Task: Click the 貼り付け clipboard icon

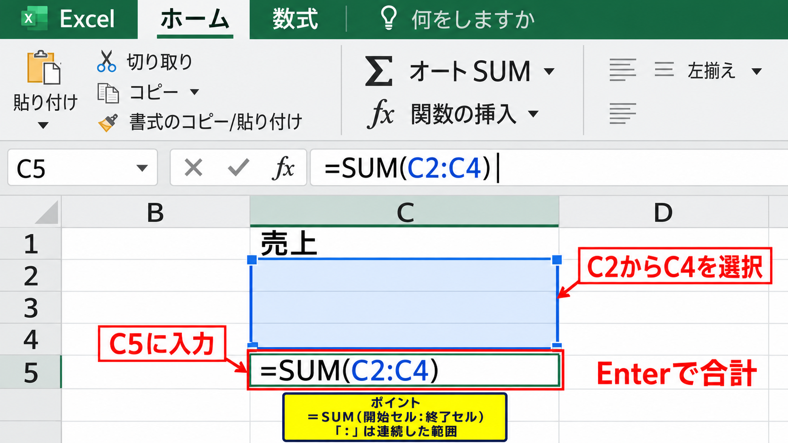Action: click(x=44, y=67)
